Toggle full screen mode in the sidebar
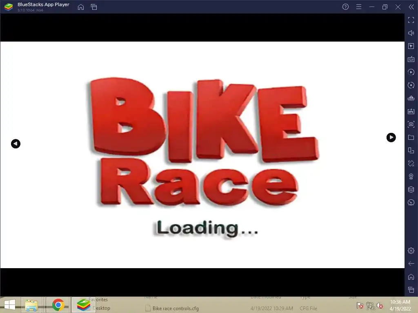 [x=411, y=20]
